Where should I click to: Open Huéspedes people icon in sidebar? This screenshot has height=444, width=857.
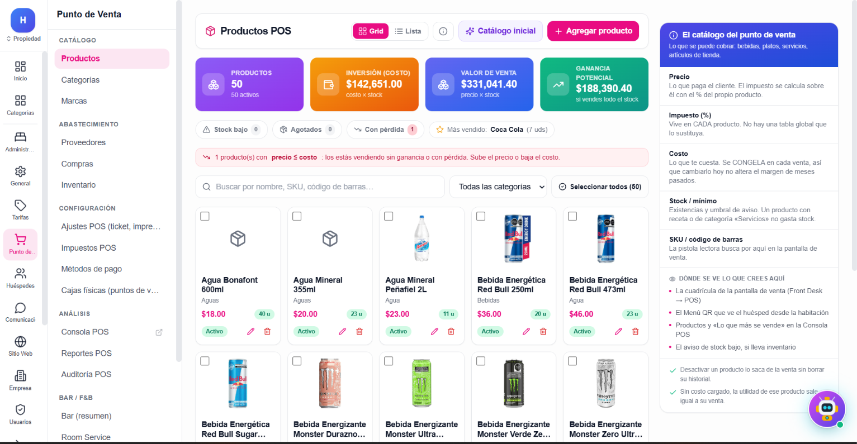click(20, 278)
